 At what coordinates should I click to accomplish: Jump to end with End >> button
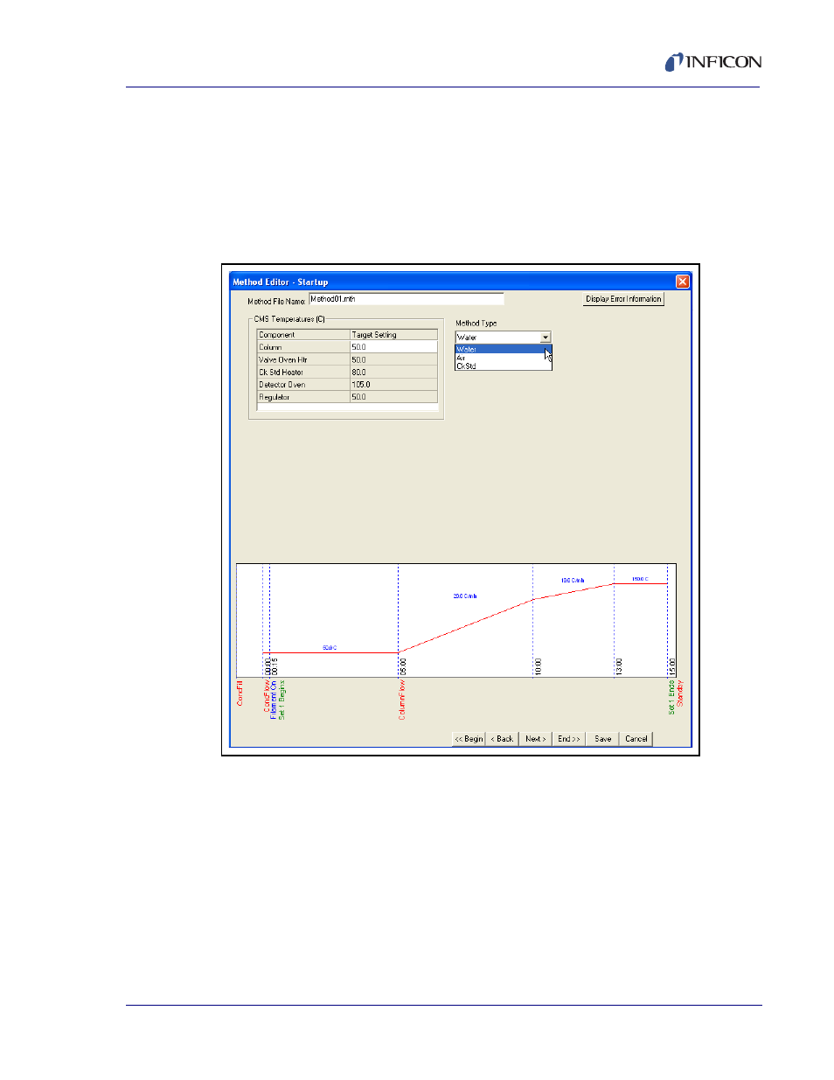[x=569, y=739]
